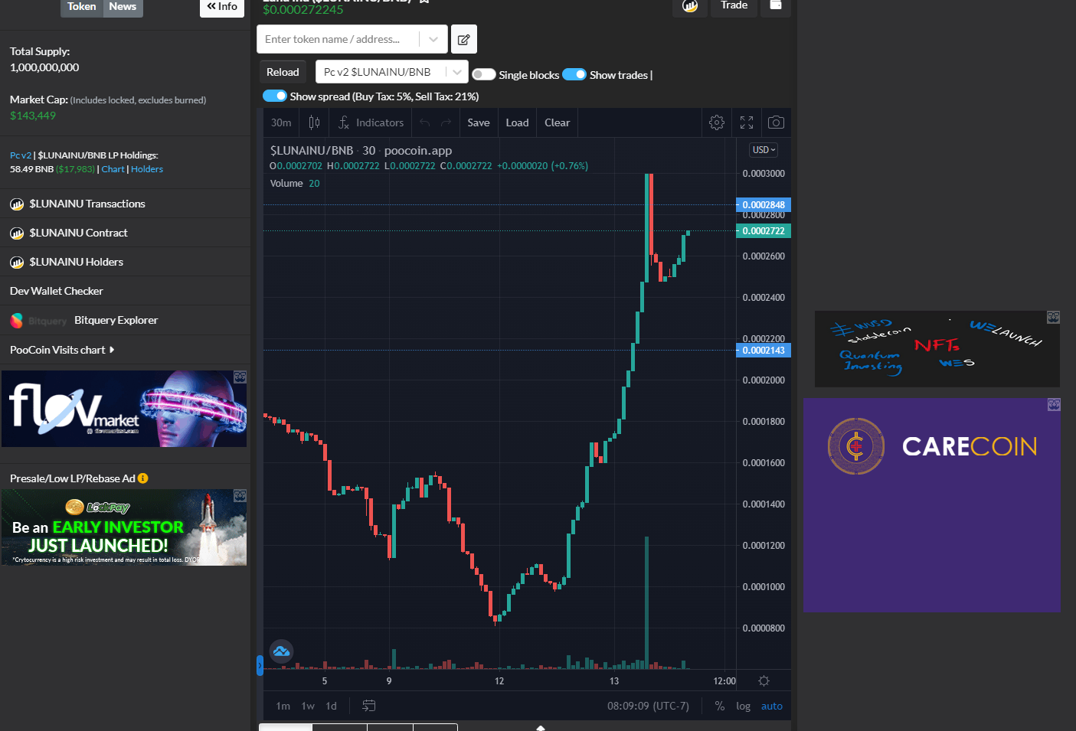1076x731 pixels.
Task: Take a chart snapshot with camera icon
Action: 776,122
